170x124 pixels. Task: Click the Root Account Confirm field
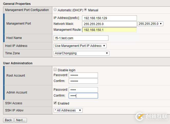(83, 81)
